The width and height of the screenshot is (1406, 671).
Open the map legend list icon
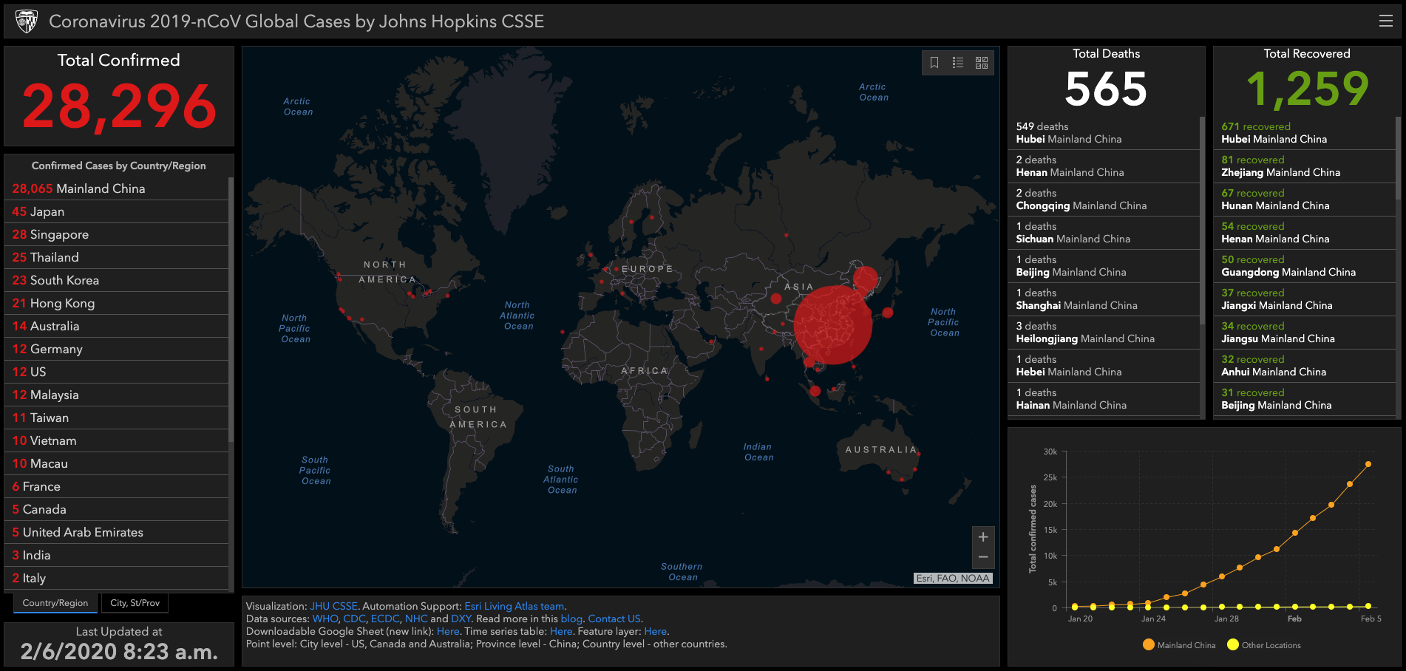coord(958,63)
